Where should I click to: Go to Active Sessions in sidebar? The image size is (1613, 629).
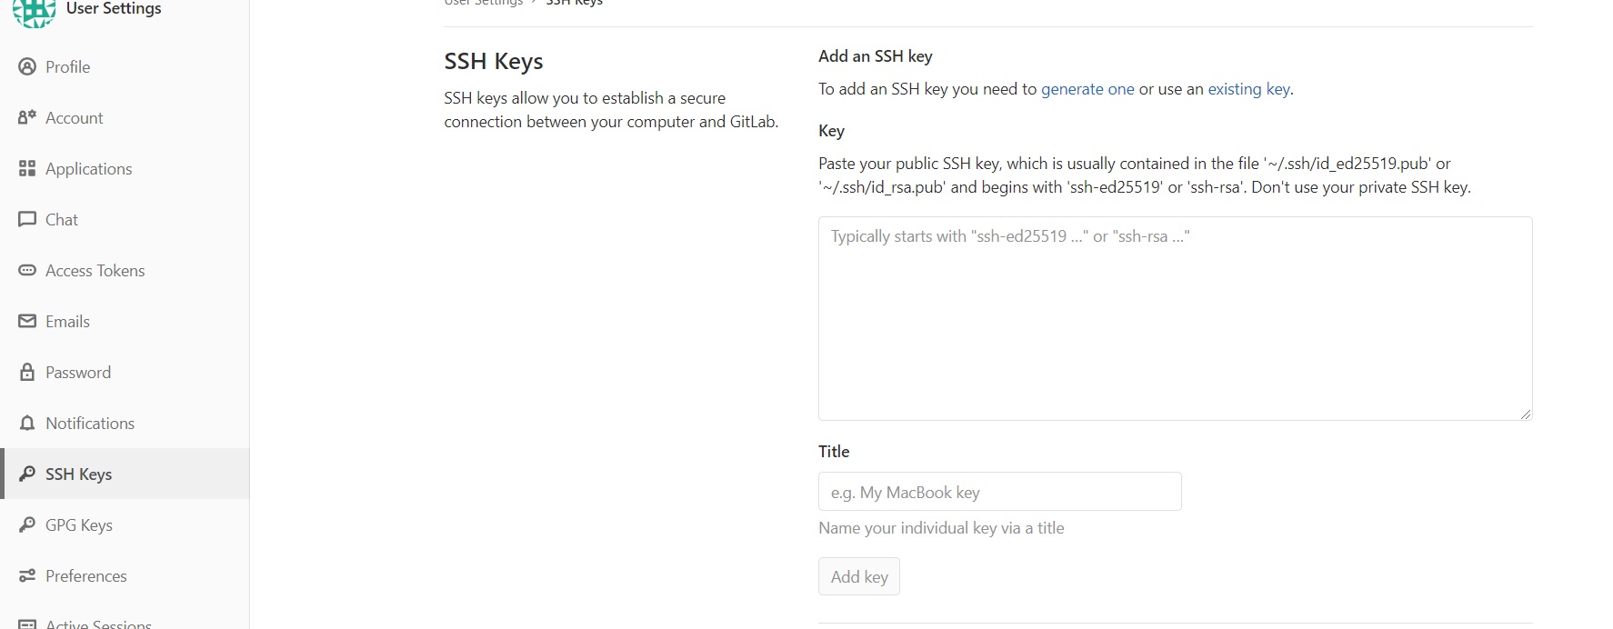(98, 624)
